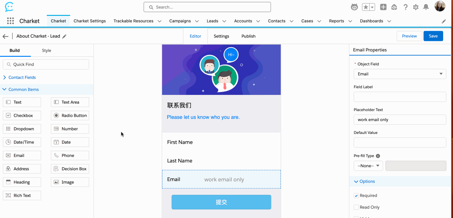The image size is (453, 218).
Task: Click the Preview button
Action: [409, 36]
